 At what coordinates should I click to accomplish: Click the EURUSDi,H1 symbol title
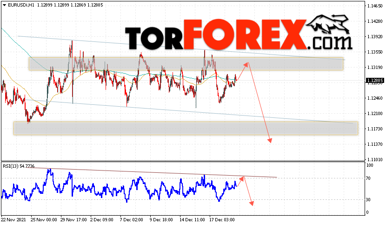(x=21, y=5)
